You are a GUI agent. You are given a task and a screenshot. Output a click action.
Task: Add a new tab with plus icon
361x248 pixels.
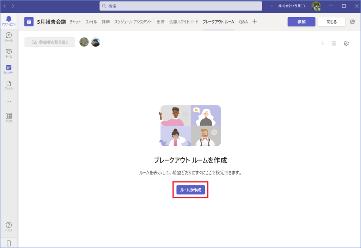255,22
